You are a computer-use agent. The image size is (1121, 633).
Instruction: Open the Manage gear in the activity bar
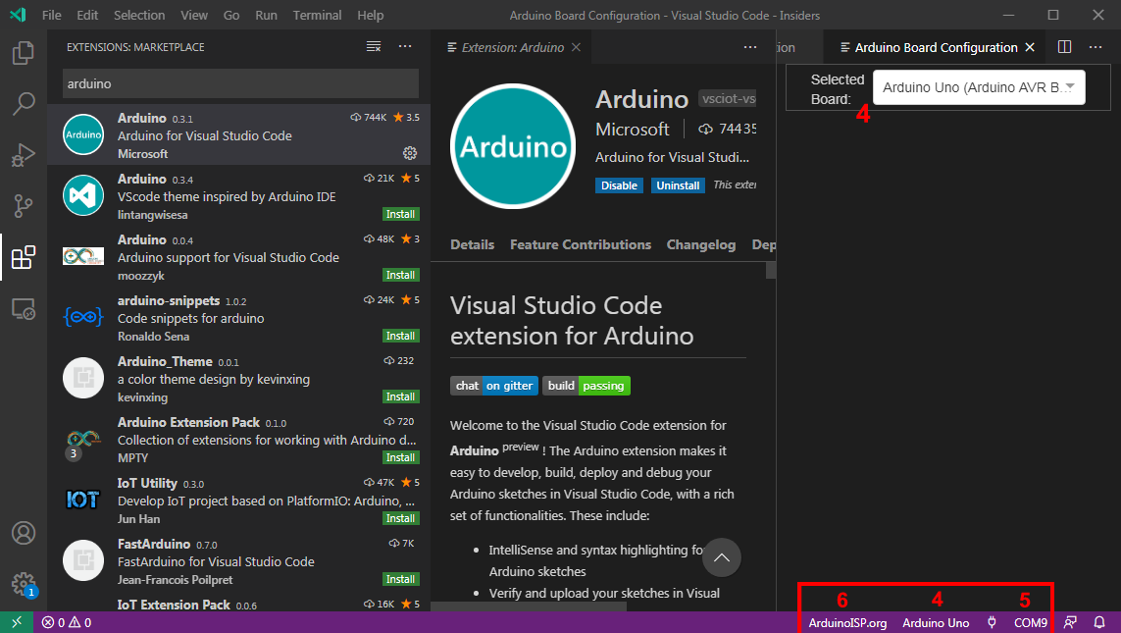click(x=22, y=580)
